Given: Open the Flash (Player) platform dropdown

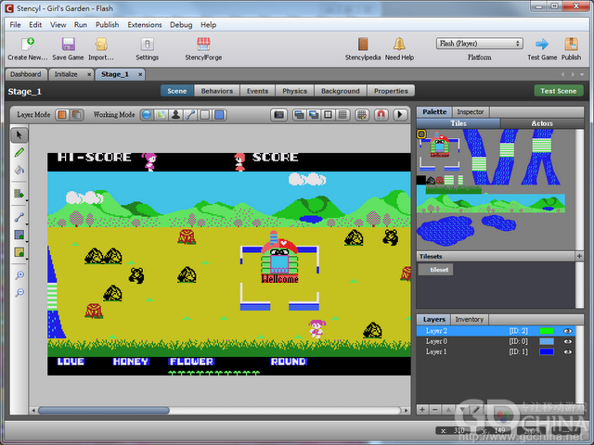Looking at the screenshot, I should click(479, 44).
